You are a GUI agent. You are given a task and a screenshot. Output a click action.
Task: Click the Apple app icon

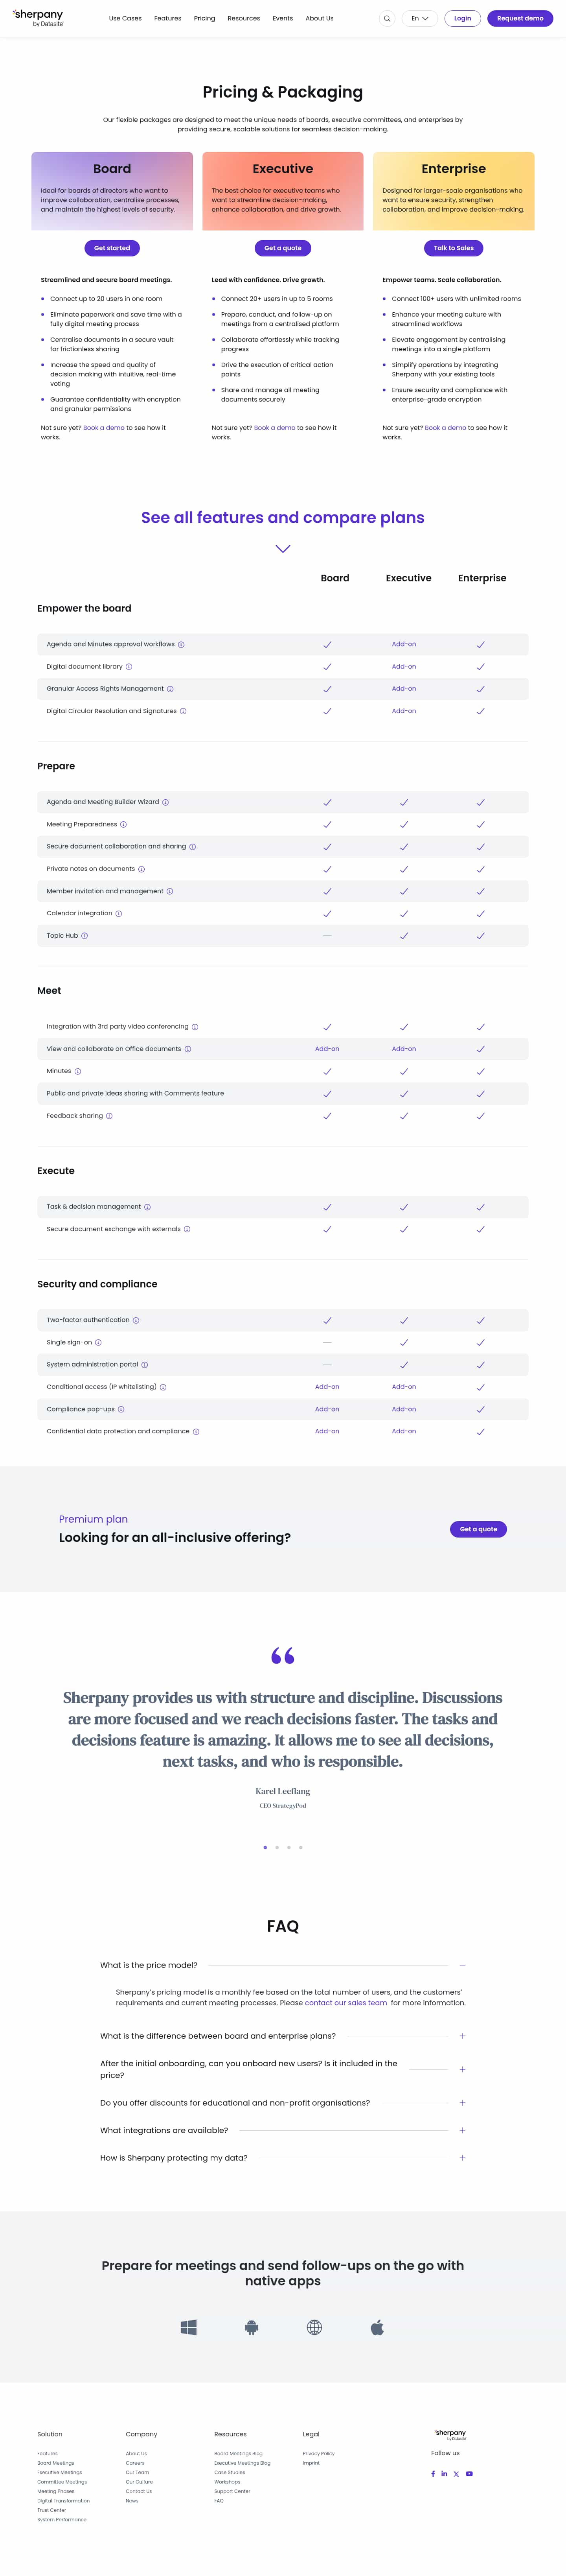tap(377, 2327)
